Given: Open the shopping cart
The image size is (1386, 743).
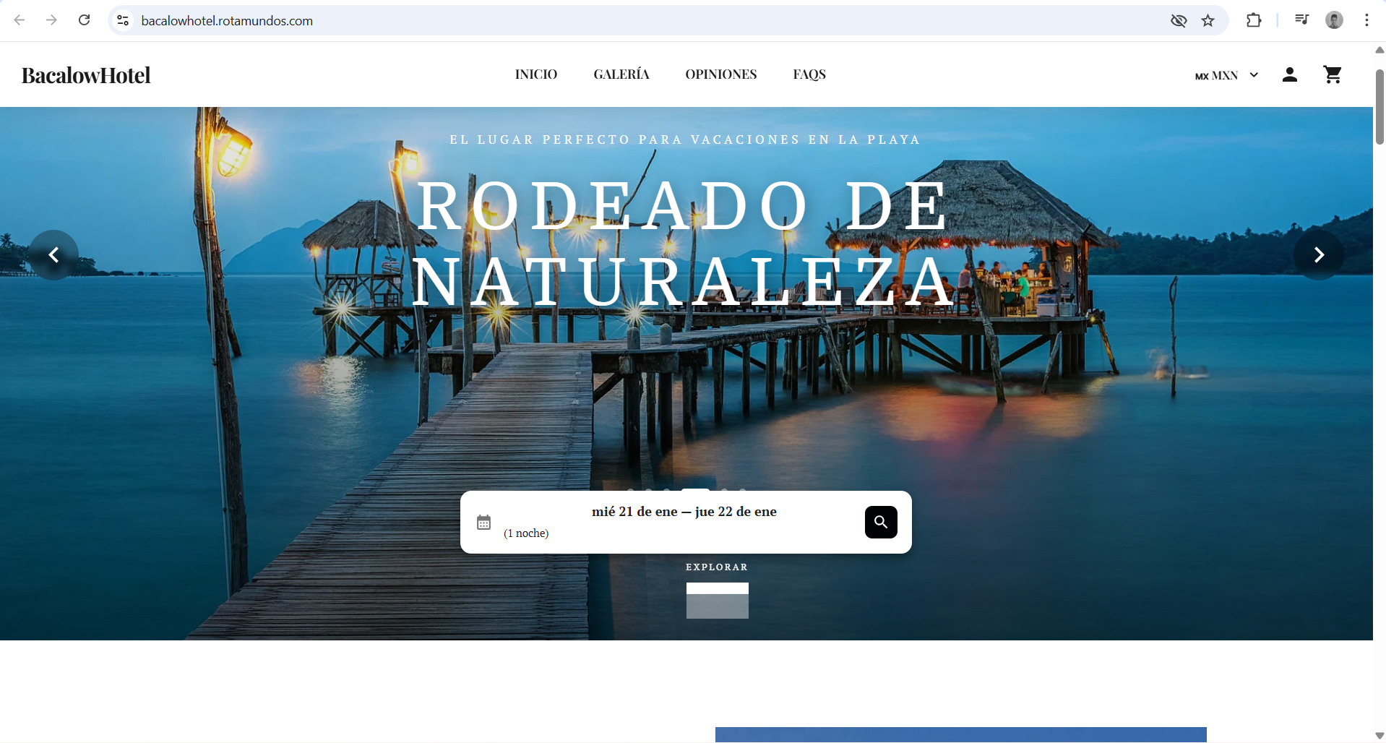Looking at the screenshot, I should tap(1333, 74).
